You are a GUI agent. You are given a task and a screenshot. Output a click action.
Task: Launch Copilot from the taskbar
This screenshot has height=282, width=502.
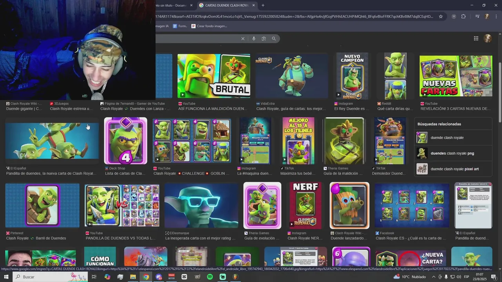point(107,277)
